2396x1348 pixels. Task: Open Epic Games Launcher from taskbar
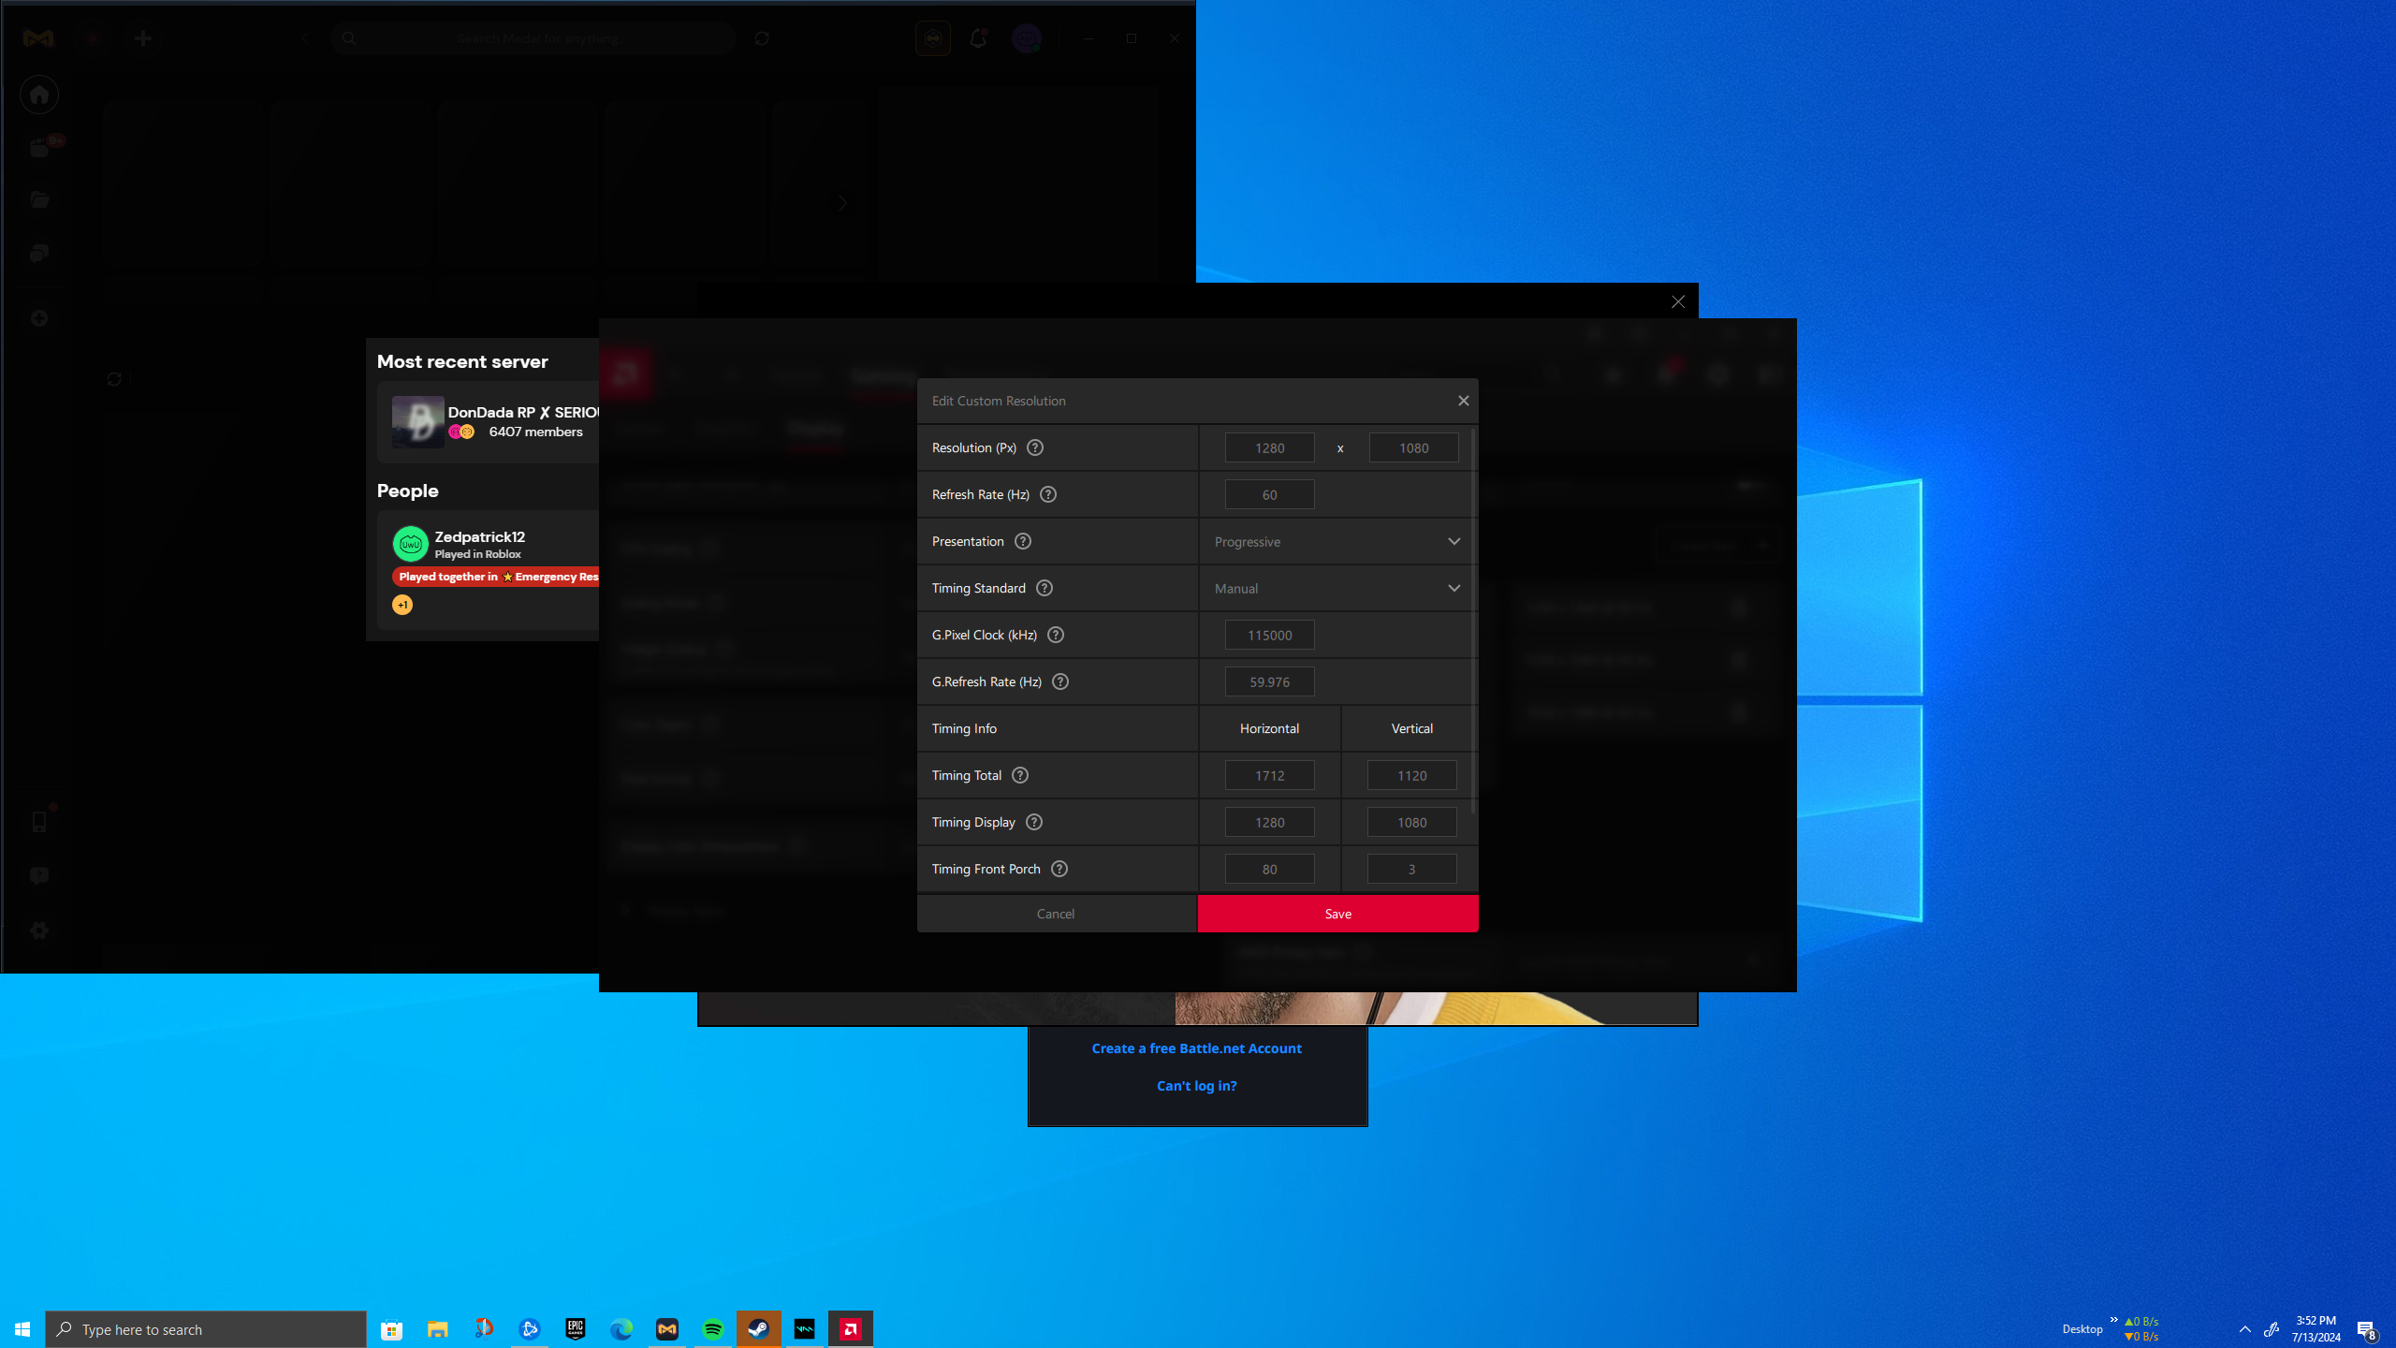tap(575, 1329)
